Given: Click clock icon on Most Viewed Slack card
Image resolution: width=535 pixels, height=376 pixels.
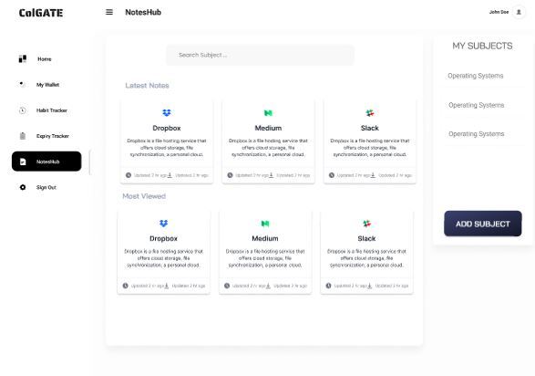Looking at the screenshot, I should tap(328, 286).
